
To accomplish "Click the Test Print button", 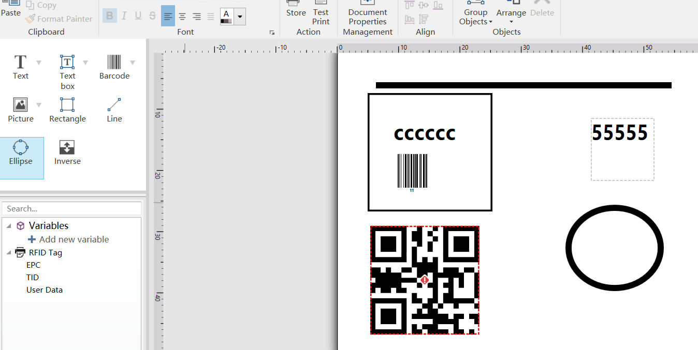I will pos(321,16).
